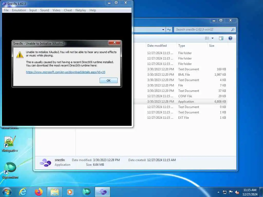Screen dimensions: 263x197
Task: Select the Application row with 6,808 KB
Action: [x=180, y=102]
